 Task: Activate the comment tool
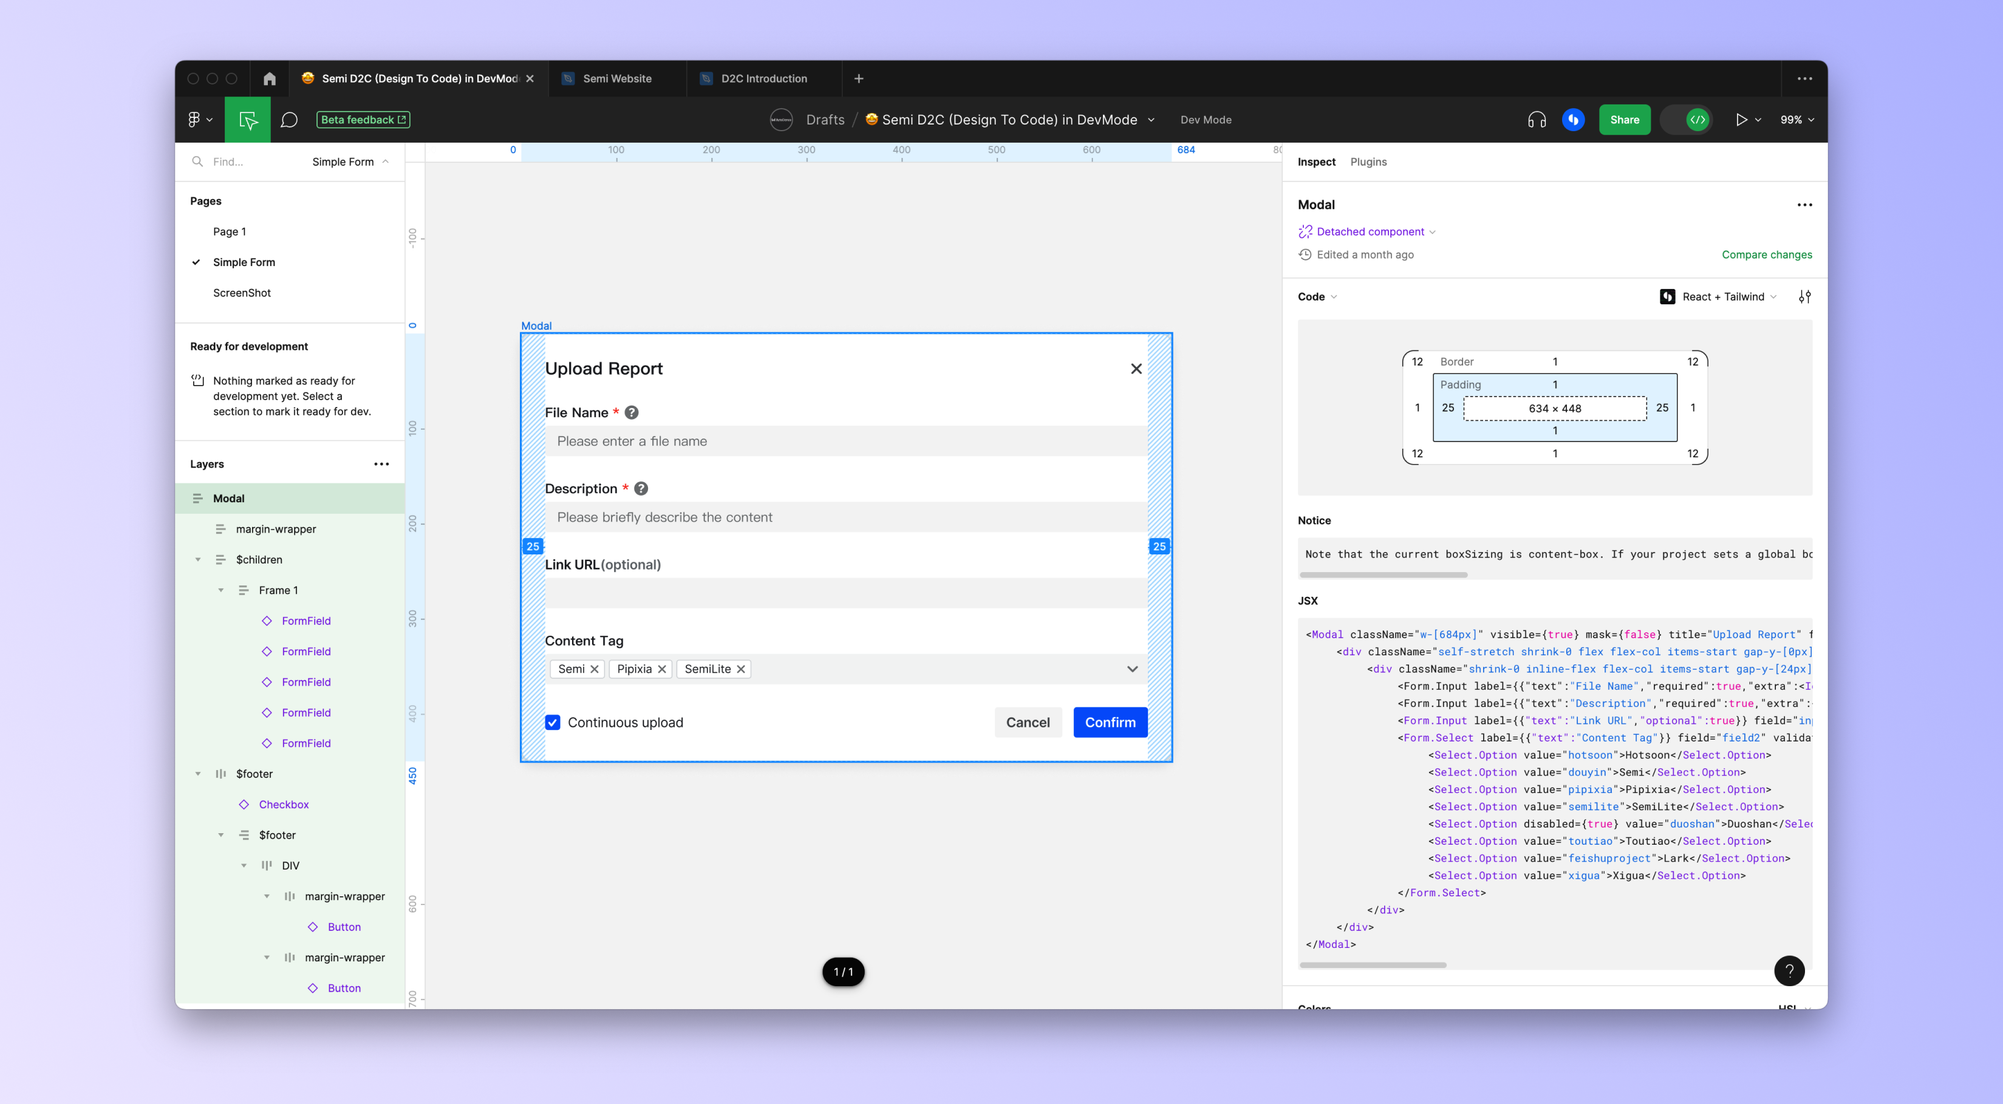click(289, 120)
